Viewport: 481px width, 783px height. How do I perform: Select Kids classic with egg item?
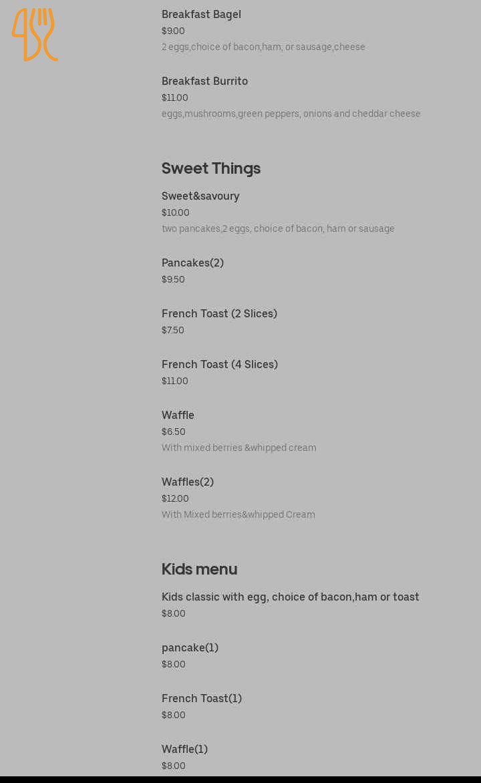tap(291, 597)
